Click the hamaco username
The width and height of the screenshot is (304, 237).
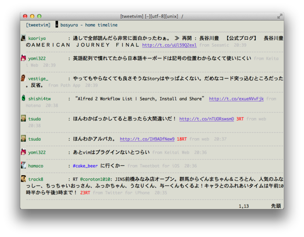(36, 166)
